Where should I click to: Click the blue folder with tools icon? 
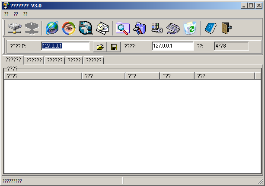click(139, 28)
